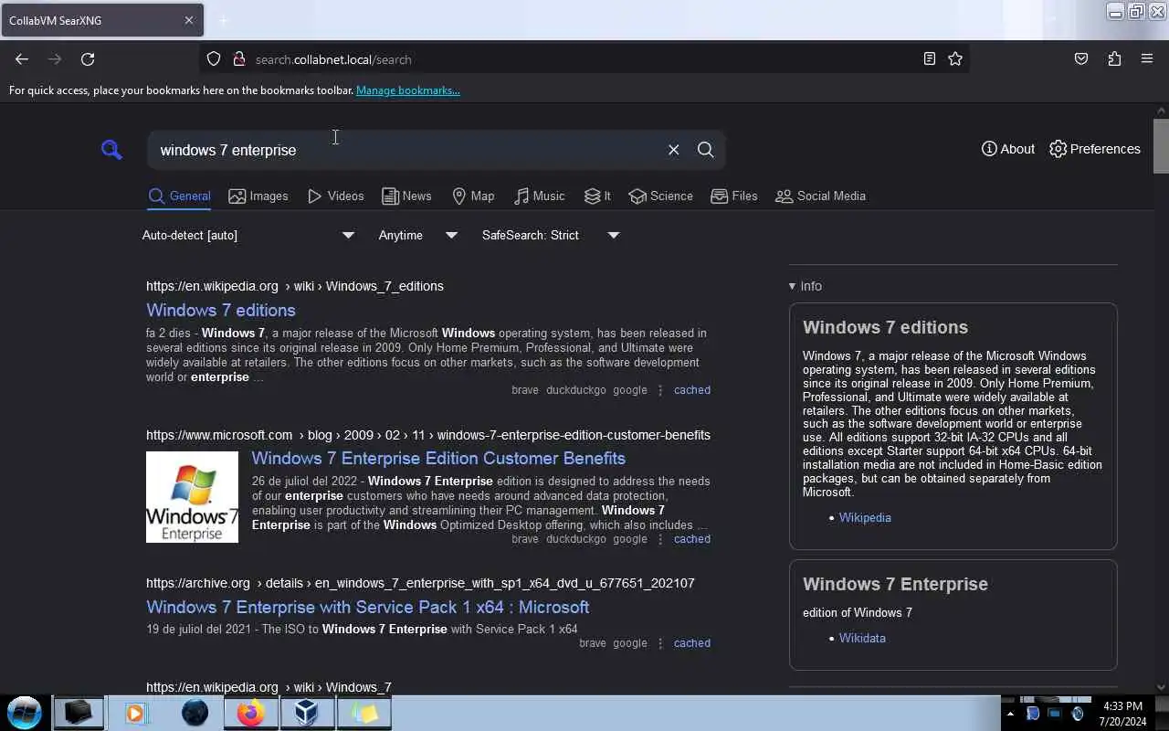1169x731 pixels.
Task: Switch to the Files category
Action: click(x=733, y=196)
